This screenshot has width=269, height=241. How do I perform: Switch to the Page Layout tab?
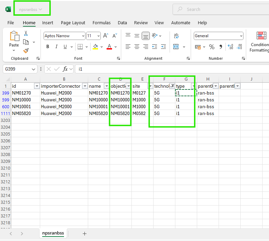click(x=73, y=23)
